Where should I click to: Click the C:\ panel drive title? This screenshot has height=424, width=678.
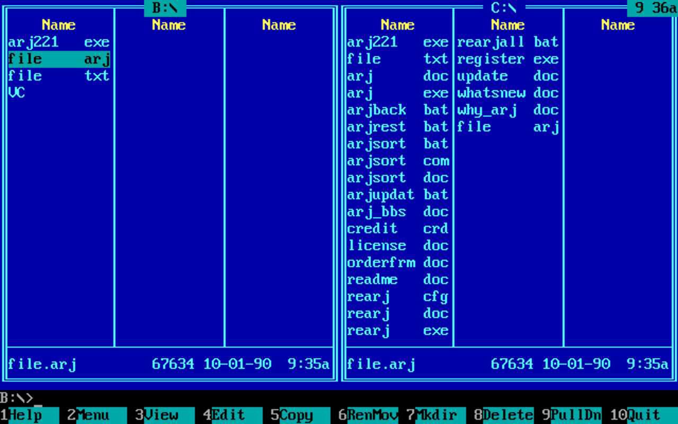point(504,8)
